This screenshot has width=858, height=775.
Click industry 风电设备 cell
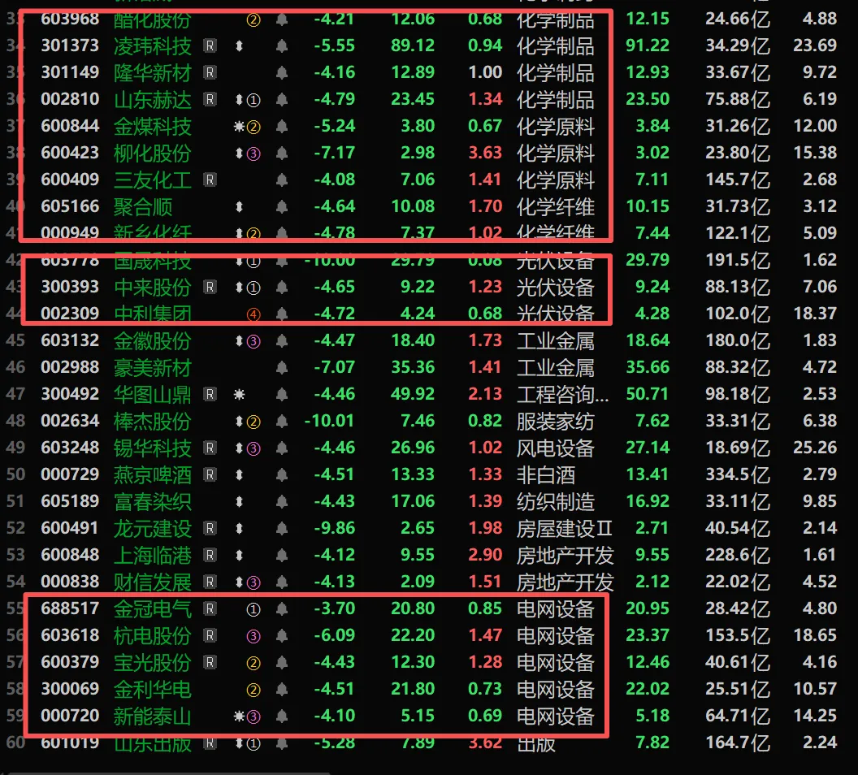pyautogui.click(x=556, y=448)
